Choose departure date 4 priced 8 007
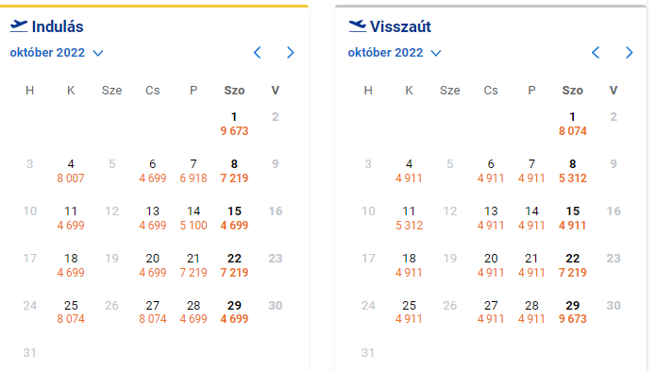Screen dimensions: 656x371 [x=71, y=171]
